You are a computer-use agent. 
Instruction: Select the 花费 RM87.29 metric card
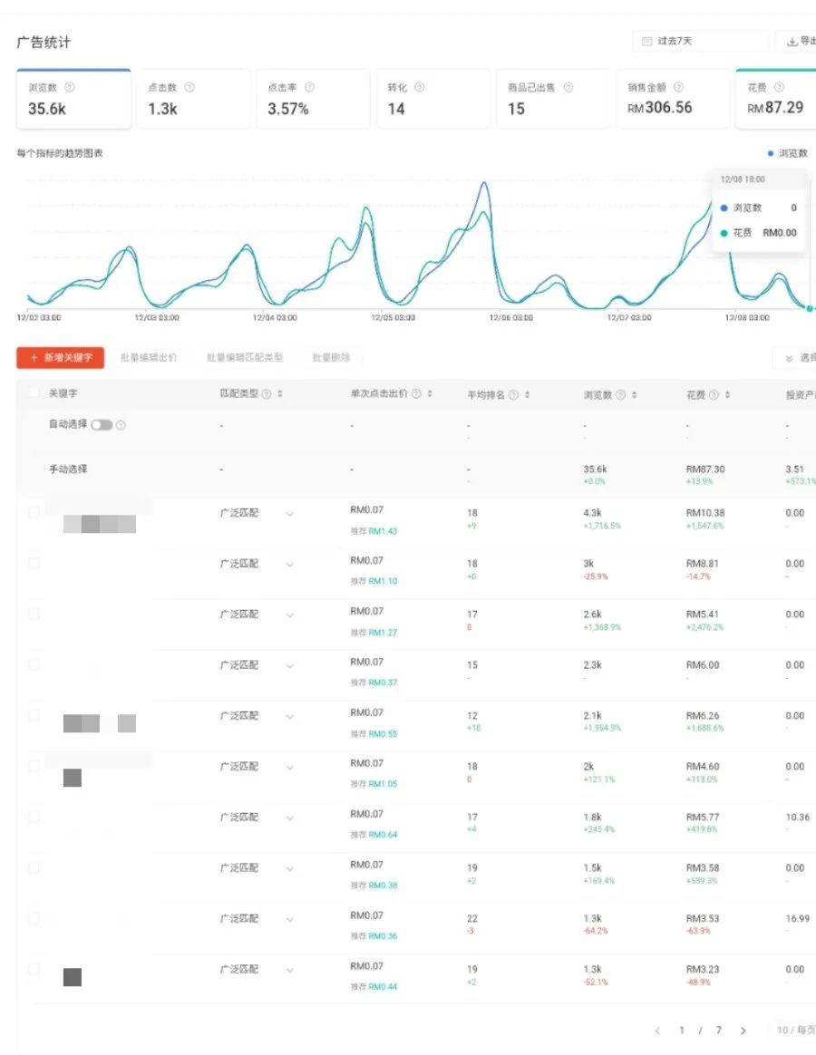point(776,99)
